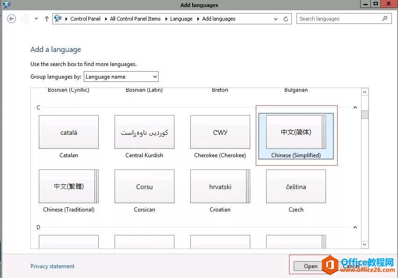The height and width of the screenshot is (278, 398).
Task: Select the Catalan language tile
Action: tap(69, 137)
